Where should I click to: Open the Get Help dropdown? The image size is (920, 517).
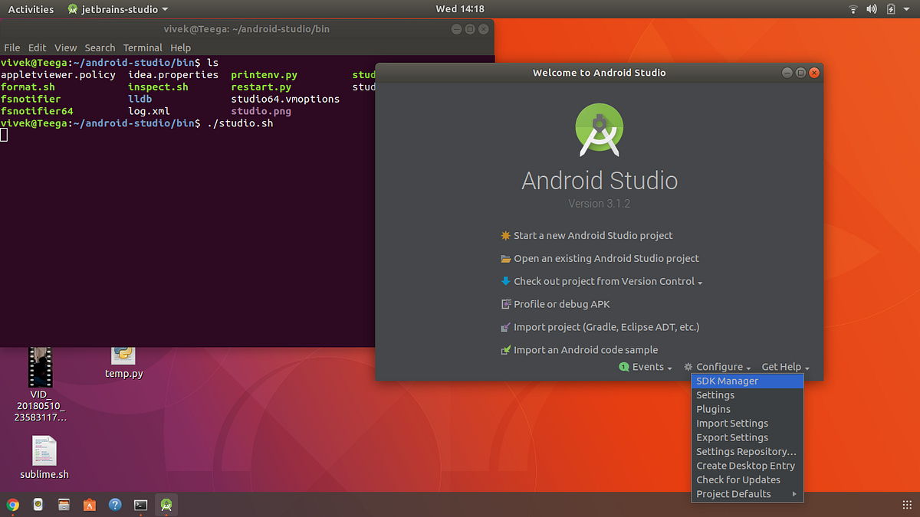785,367
